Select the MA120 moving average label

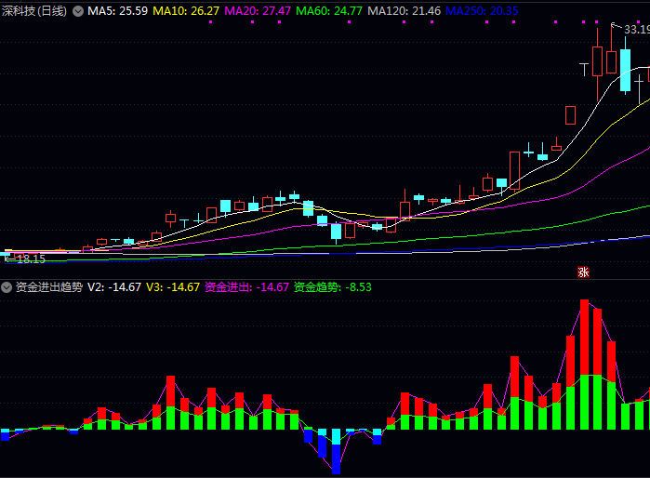(x=405, y=11)
